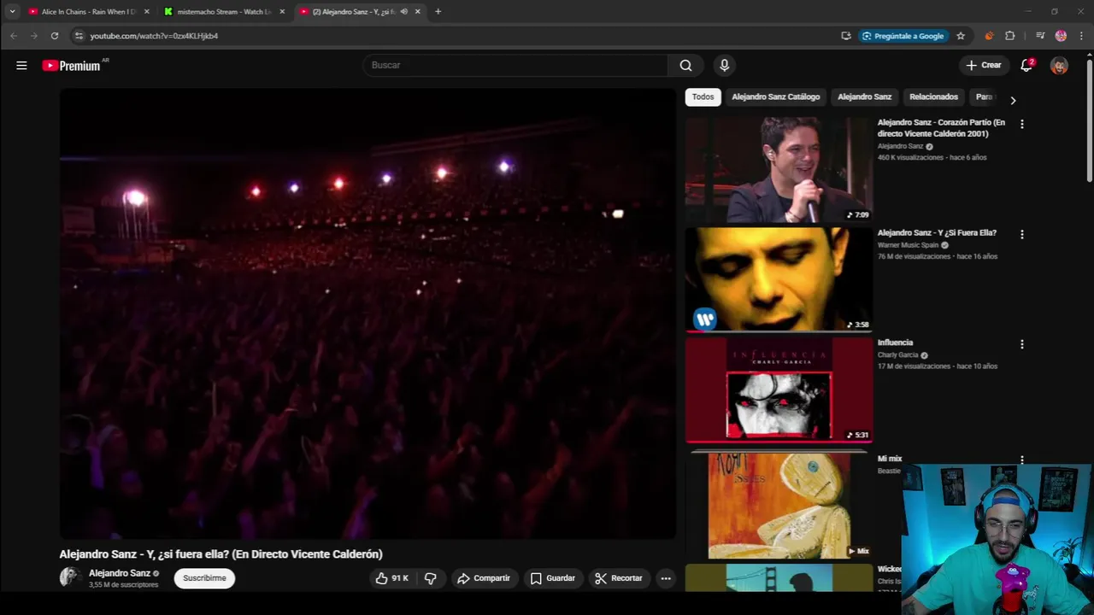The width and height of the screenshot is (1094, 615).
Task: Like the video with thumbs-up icon
Action: (x=391, y=578)
